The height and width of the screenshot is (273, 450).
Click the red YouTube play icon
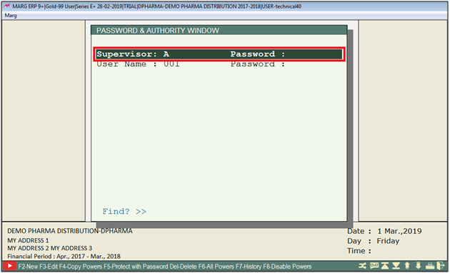9,266
